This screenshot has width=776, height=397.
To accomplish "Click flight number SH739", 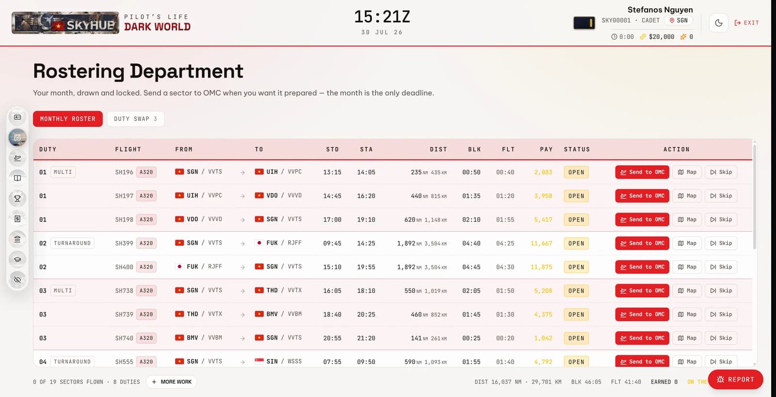I will 124,315.
